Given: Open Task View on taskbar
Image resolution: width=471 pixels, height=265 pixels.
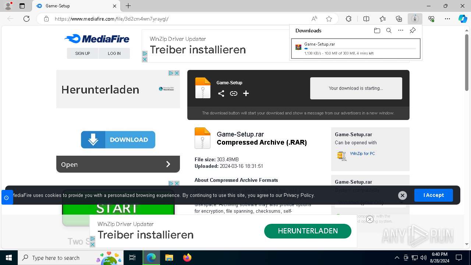Looking at the screenshot, I should pyautogui.click(x=132, y=258).
